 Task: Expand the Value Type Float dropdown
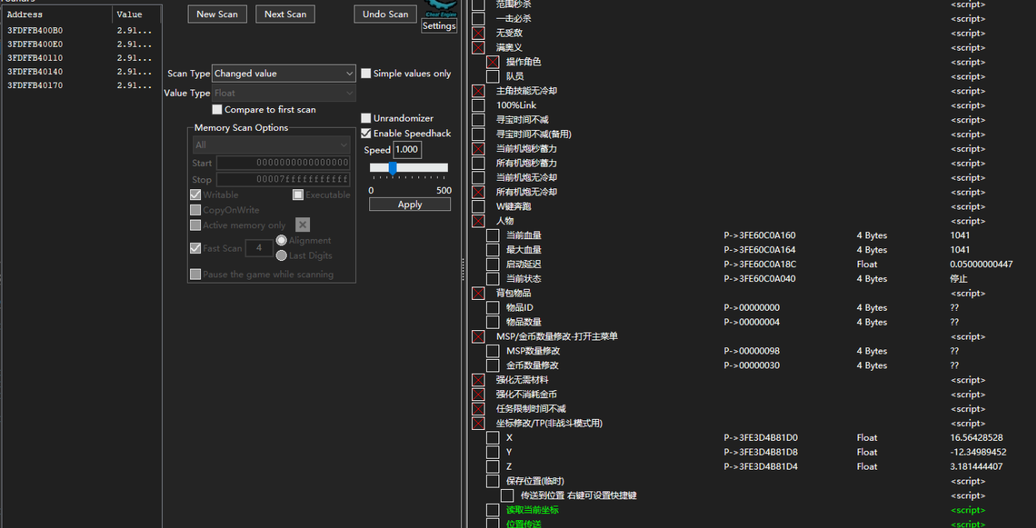click(x=284, y=93)
